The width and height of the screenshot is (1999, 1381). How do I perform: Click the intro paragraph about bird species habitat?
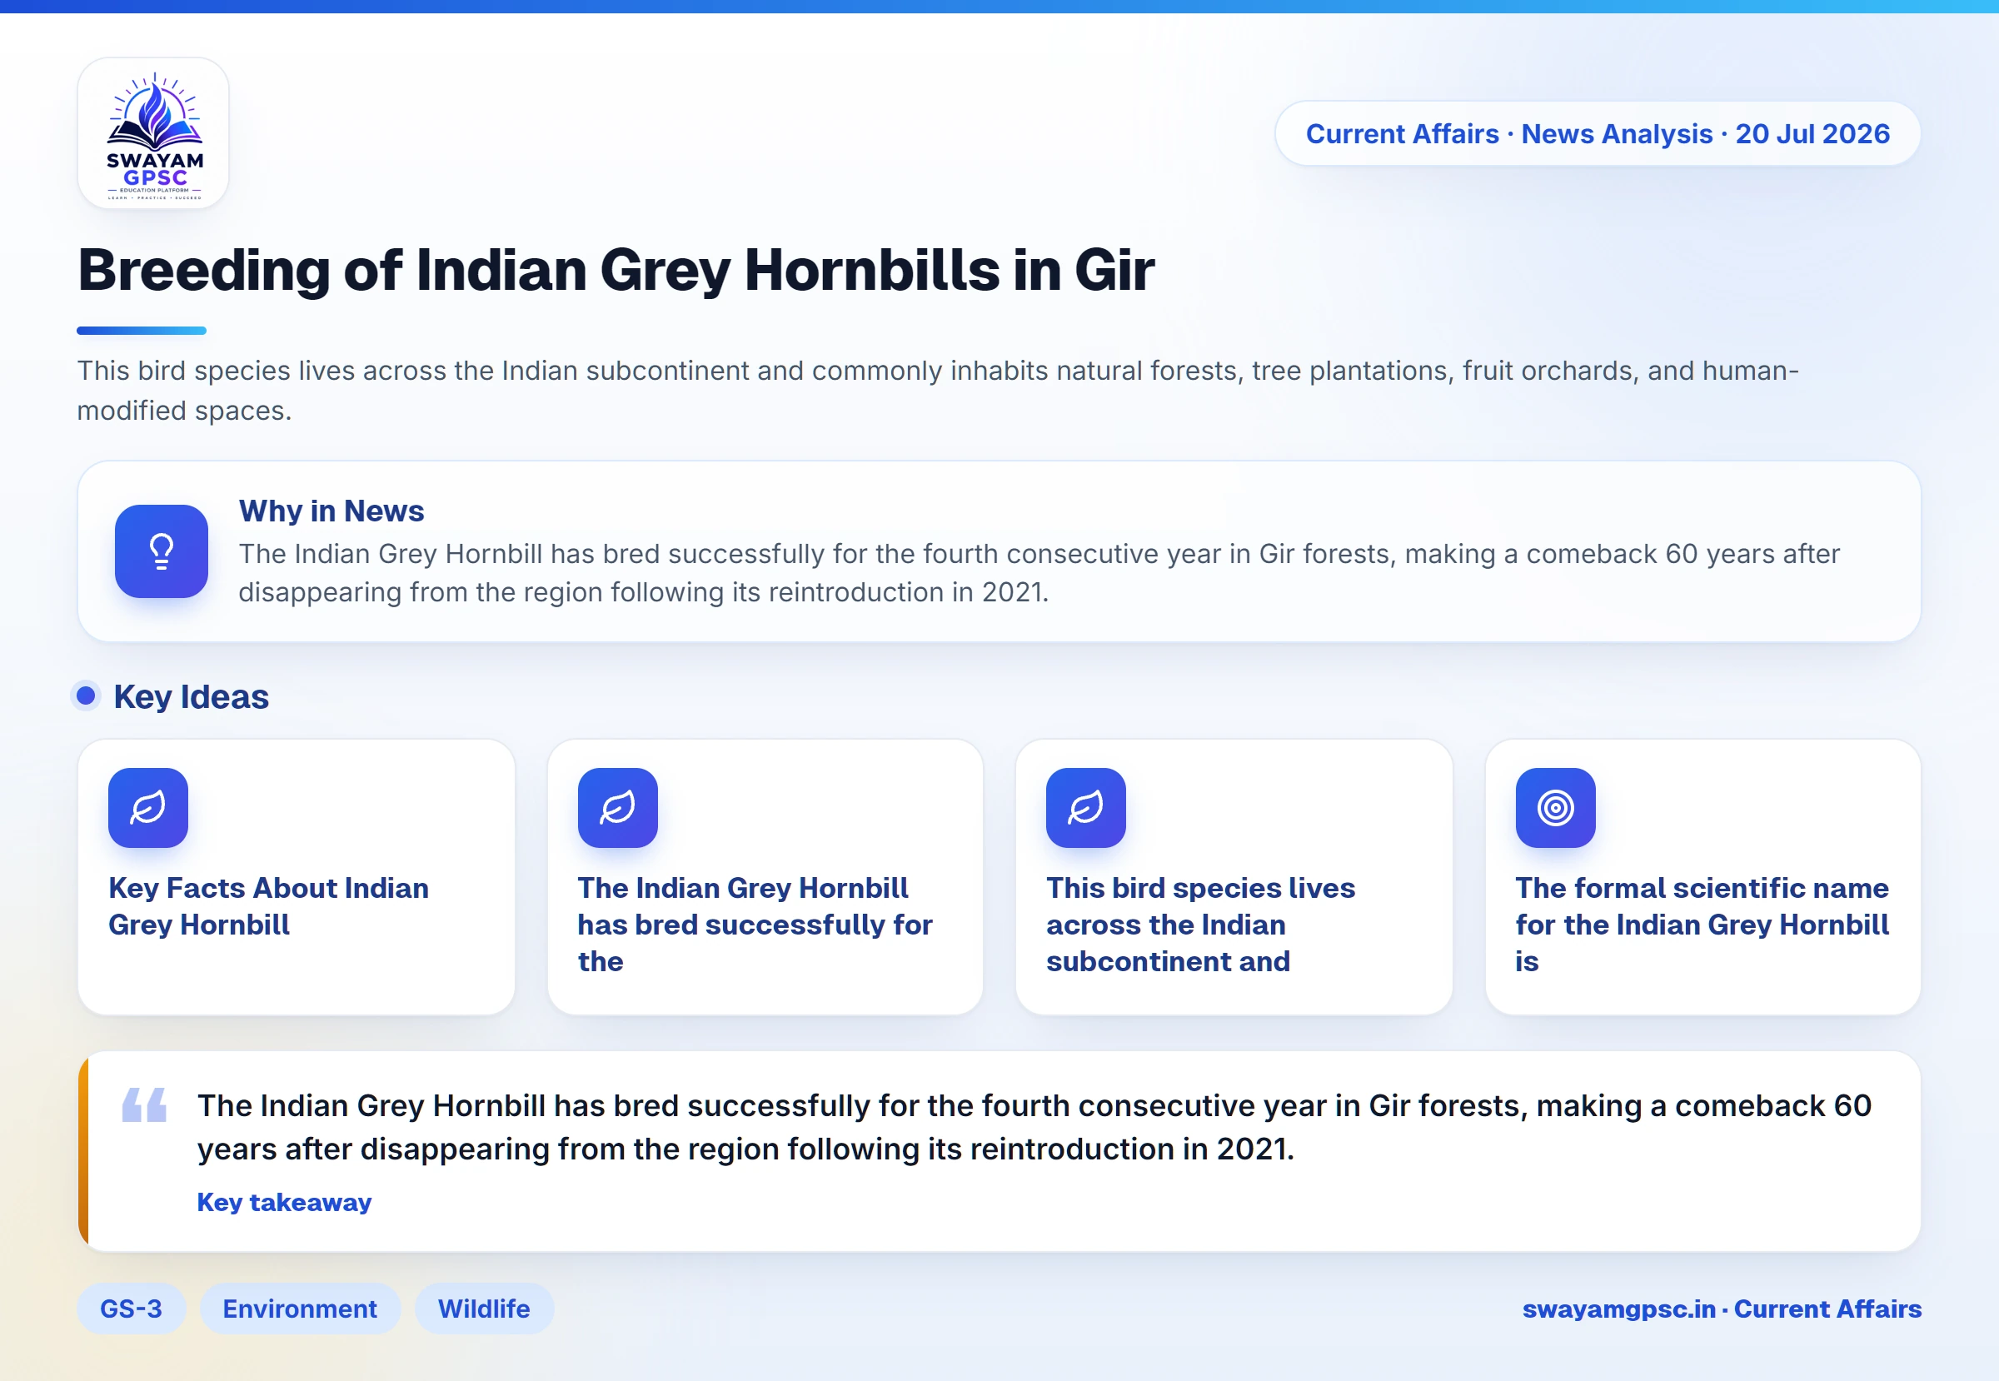(x=938, y=391)
